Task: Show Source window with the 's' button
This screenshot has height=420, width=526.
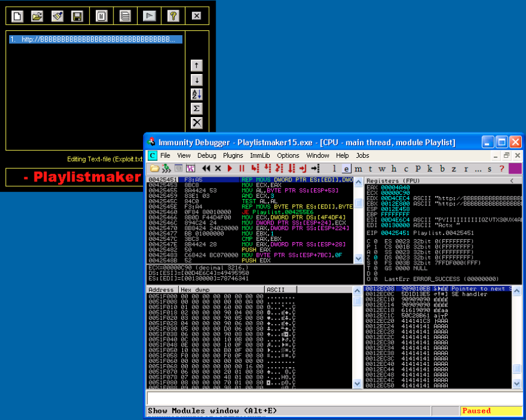Action: tap(490, 169)
